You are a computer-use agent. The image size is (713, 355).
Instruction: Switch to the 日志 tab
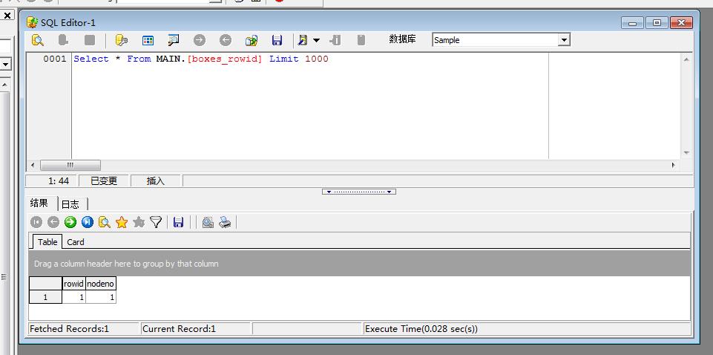pyautogui.click(x=70, y=203)
